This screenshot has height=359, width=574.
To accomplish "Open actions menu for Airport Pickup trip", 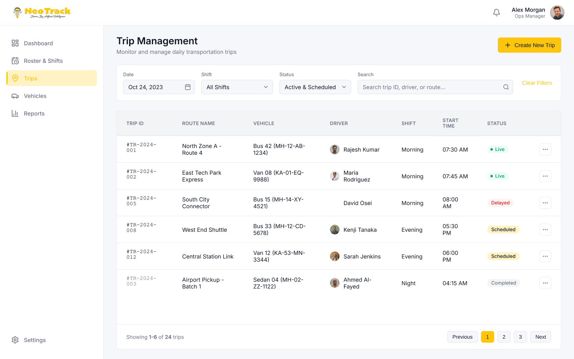I will (545, 283).
